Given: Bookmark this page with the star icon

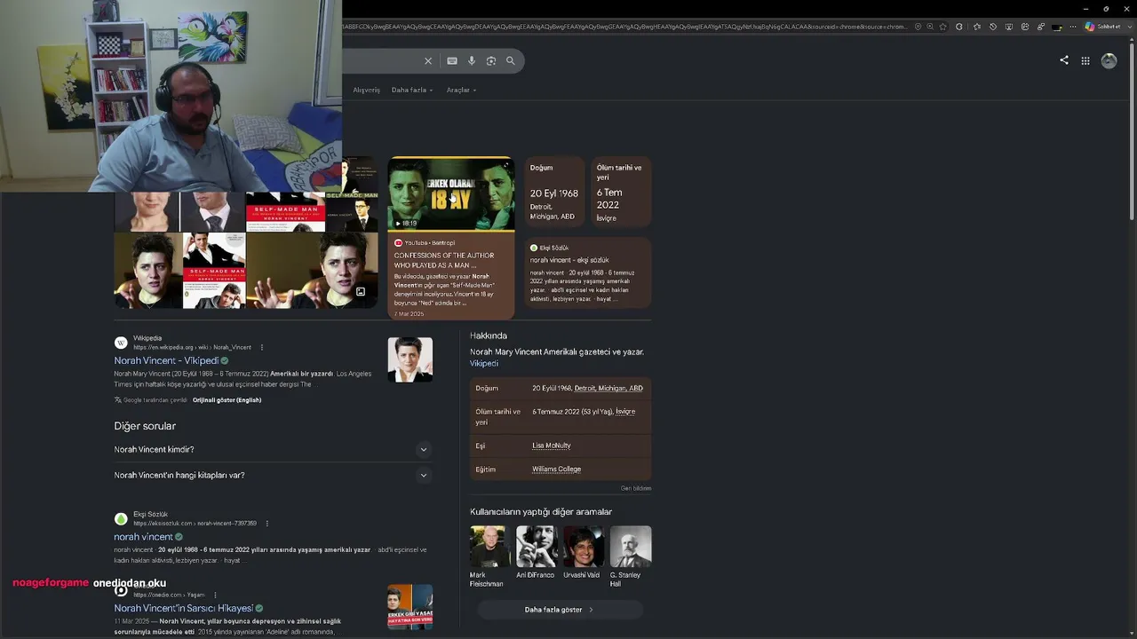Looking at the screenshot, I should coord(942,27).
